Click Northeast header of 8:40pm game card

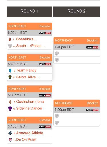pos(30,57)
